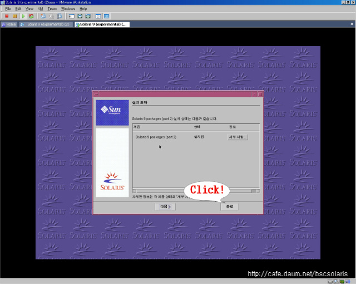Minimize the Solaris installer dialog
Viewport: 356px width, 284px height.
255,94
